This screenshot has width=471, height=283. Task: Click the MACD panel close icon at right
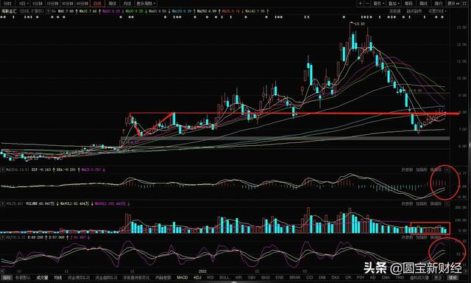click(x=447, y=170)
